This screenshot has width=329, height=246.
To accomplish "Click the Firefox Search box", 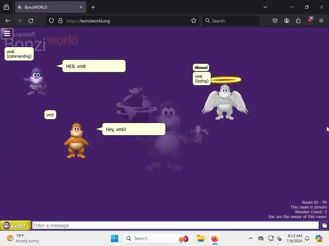I will [231, 21].
